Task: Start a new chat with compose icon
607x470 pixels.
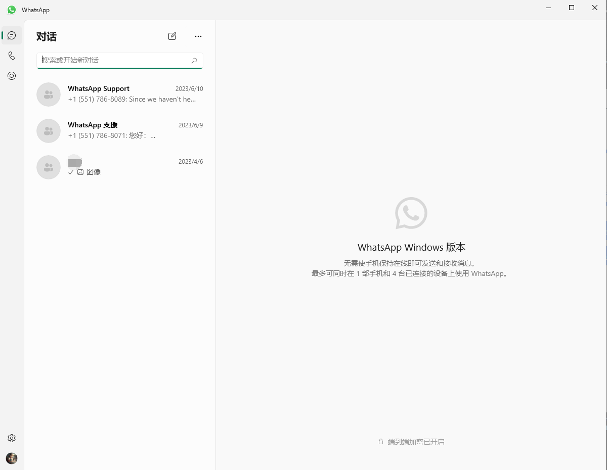Action: 172,36
